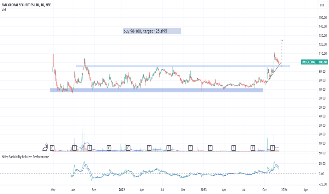Click the 20.00 price axis label
Viewport: 329px width, 194px height.
pos(323,134)
